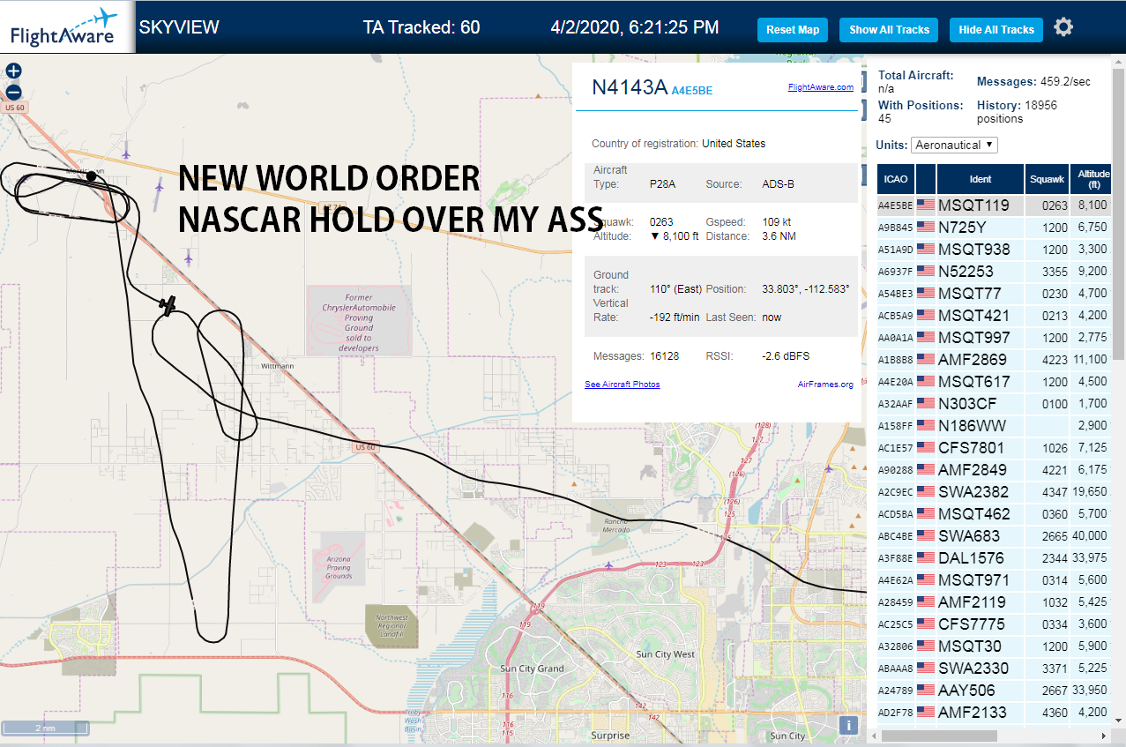Image resolution: width=1126 pixels, height=747 pixels.
Task: Click ICAO cell A6937F
Action: point(896,273)
